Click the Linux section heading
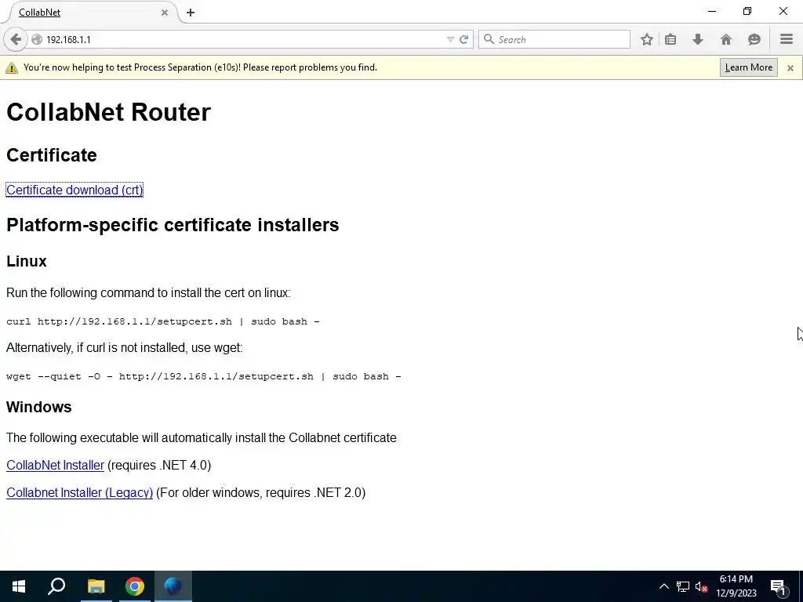 27,261
